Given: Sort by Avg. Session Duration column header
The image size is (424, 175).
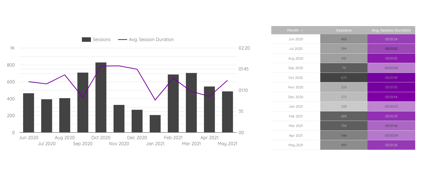Looking at the screenshot, I should click(x=391, y=30).
